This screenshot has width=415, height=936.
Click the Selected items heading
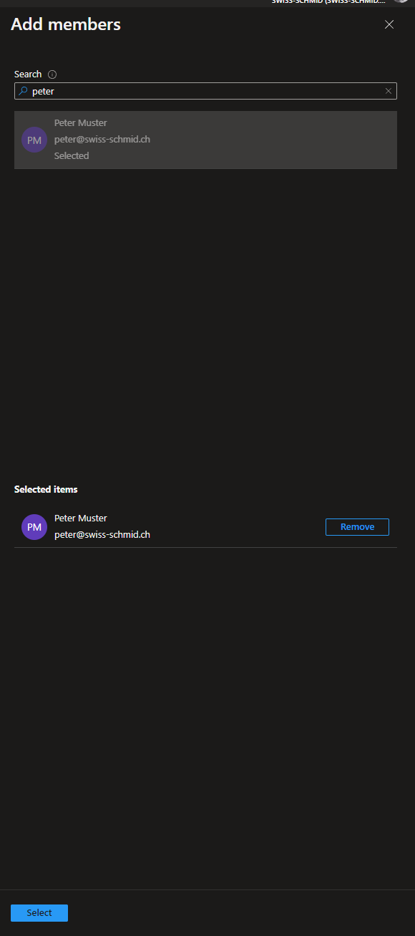46,490
